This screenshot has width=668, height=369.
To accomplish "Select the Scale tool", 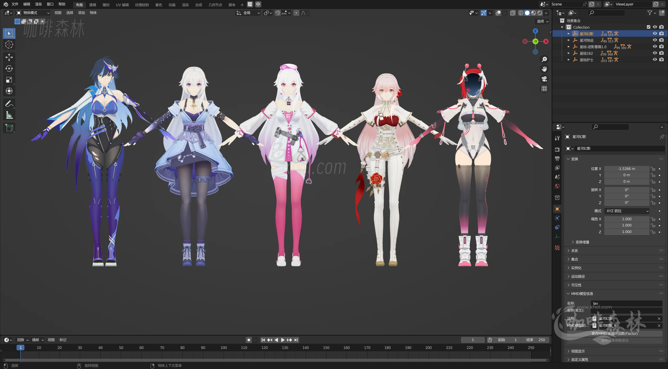I will tap(9, 80).
